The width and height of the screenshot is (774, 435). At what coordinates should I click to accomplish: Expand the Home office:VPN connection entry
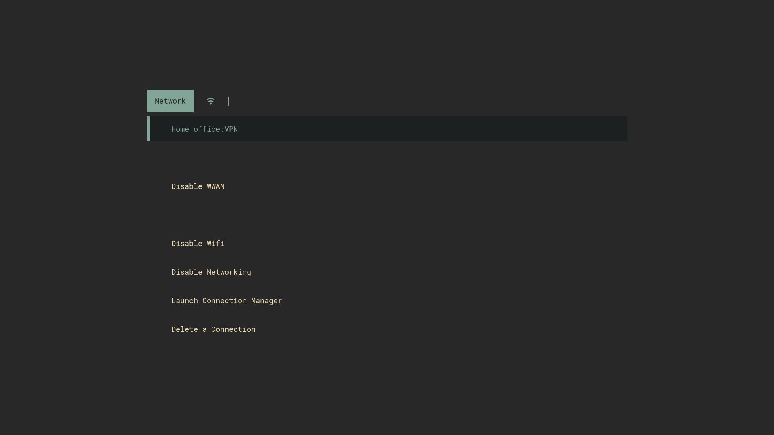click(x=204, y=129)
